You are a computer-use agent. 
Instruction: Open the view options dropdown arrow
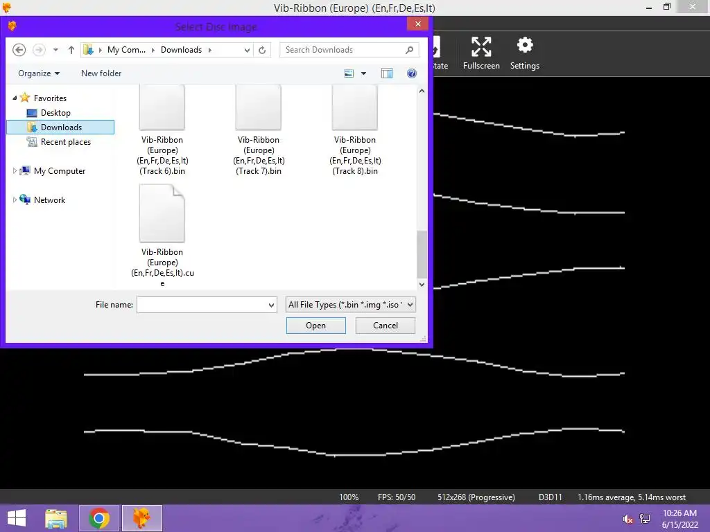point(363,73)
